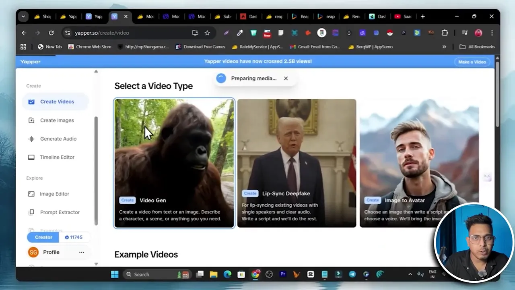
Task: Open the Profile three-dot menu
Action: point(82,252)
